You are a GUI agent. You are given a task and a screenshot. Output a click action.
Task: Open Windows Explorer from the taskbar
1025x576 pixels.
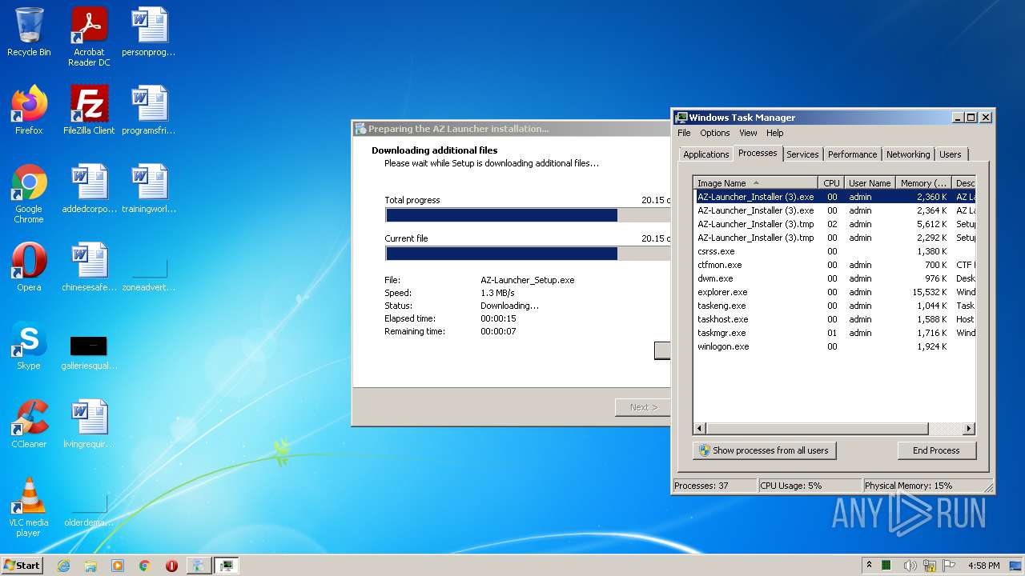click(x=90, y=566)
